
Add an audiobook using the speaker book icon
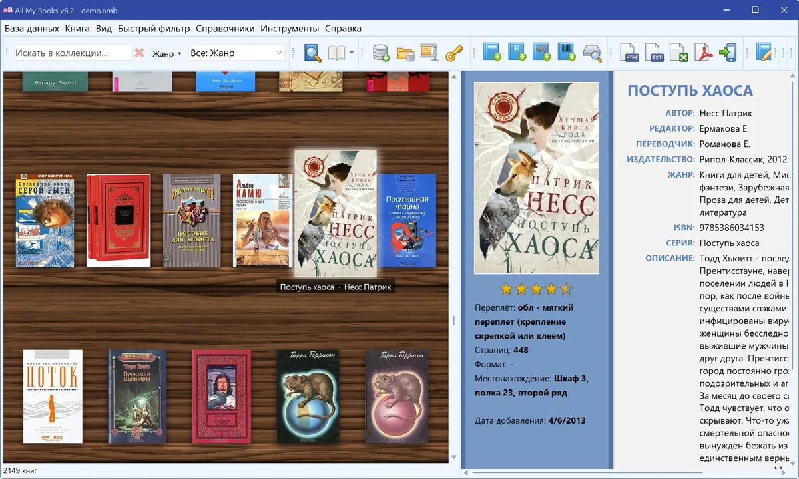[x=542, y=53]
